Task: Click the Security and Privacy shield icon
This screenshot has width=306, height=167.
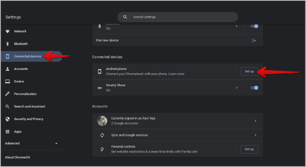Action: pos(7,119)
